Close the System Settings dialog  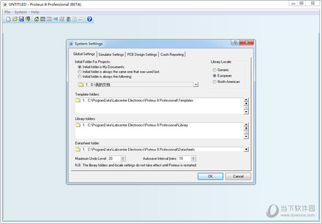click(246, 42)
